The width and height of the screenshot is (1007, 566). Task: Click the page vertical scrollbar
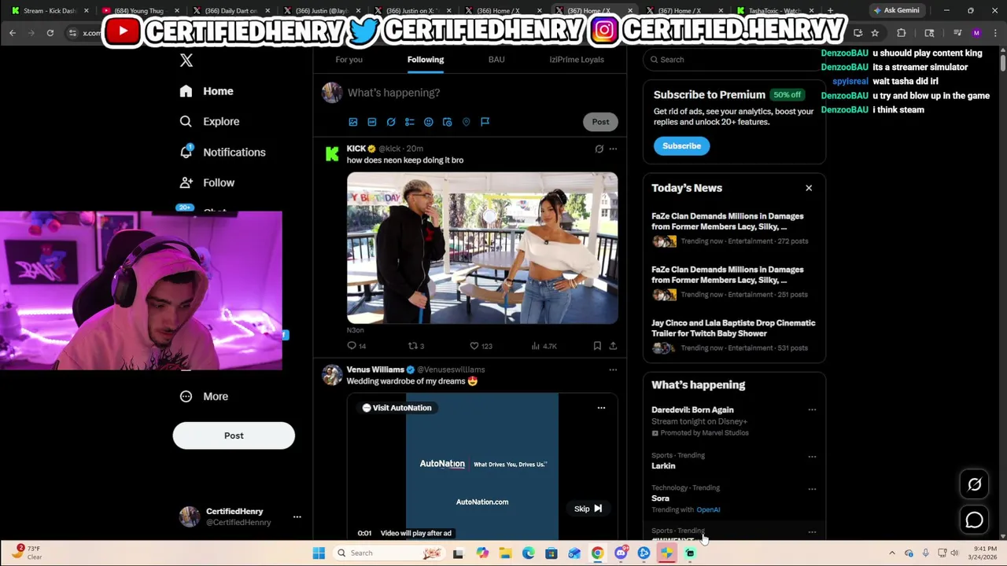tap(1002, 64)
